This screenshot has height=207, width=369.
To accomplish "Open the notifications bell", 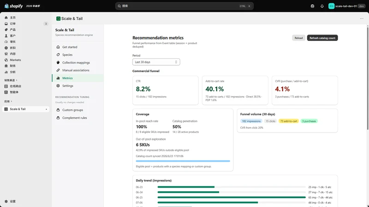I will [322, 6].
